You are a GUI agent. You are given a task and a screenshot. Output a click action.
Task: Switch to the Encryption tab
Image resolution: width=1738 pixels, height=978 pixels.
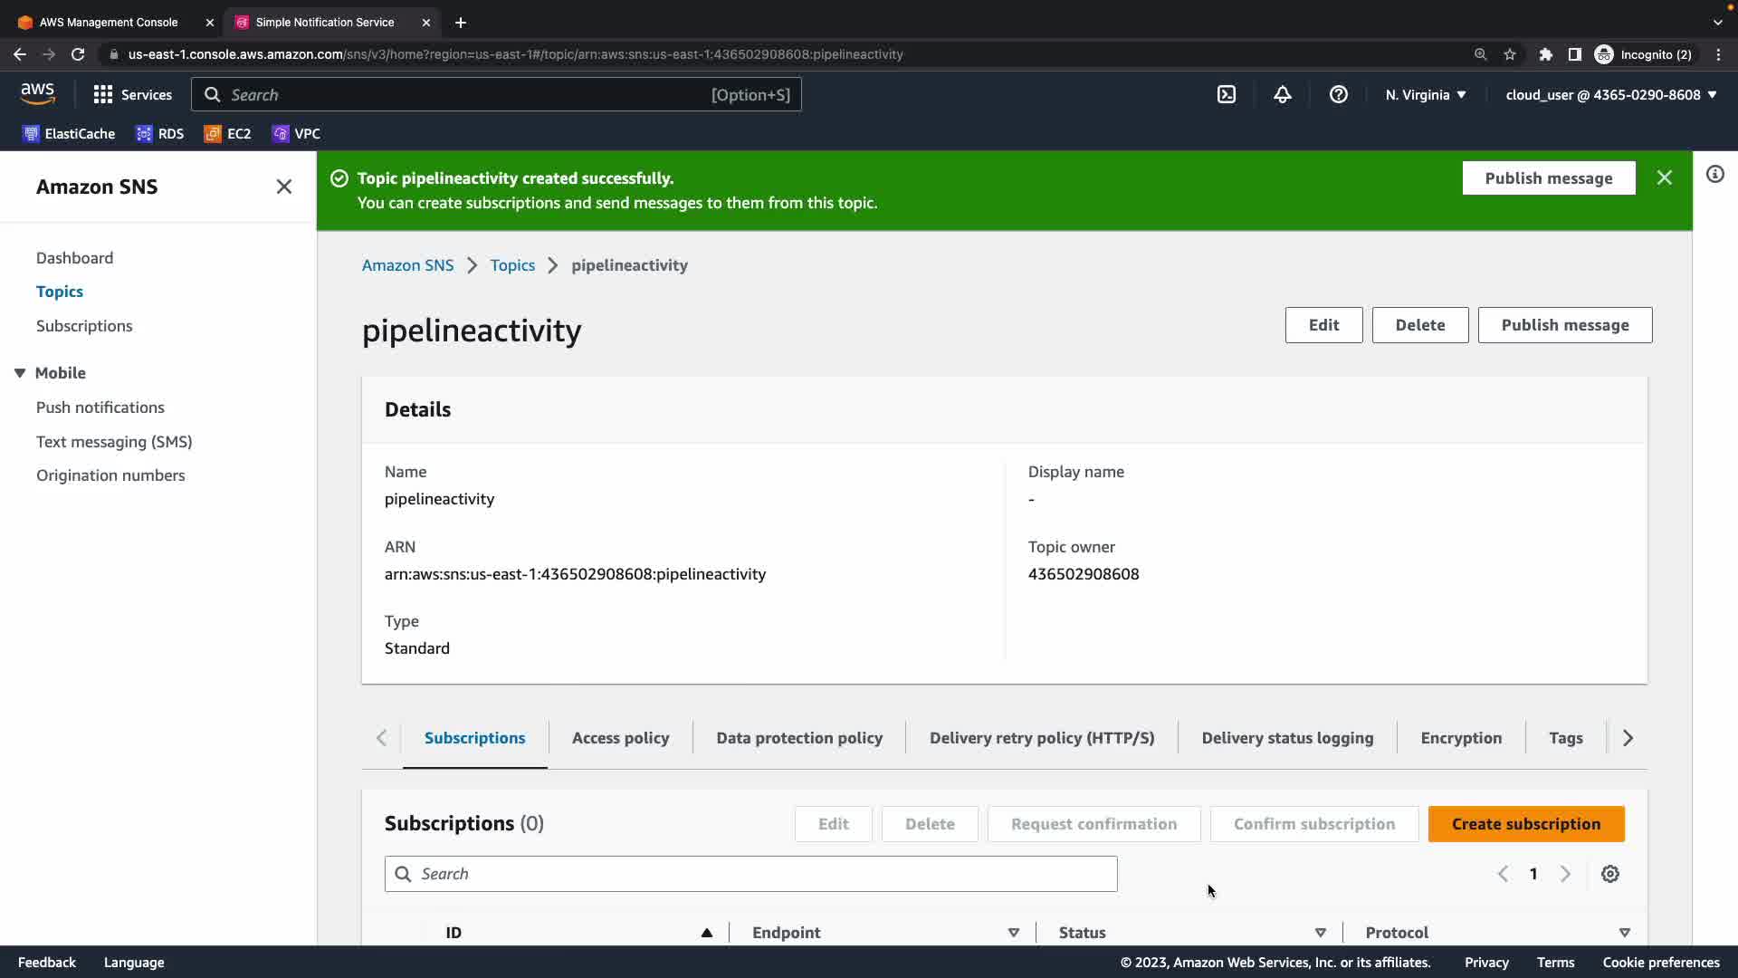pos(1461,738)
